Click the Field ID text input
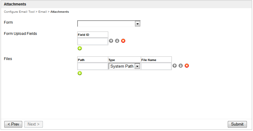 (93, 41)
